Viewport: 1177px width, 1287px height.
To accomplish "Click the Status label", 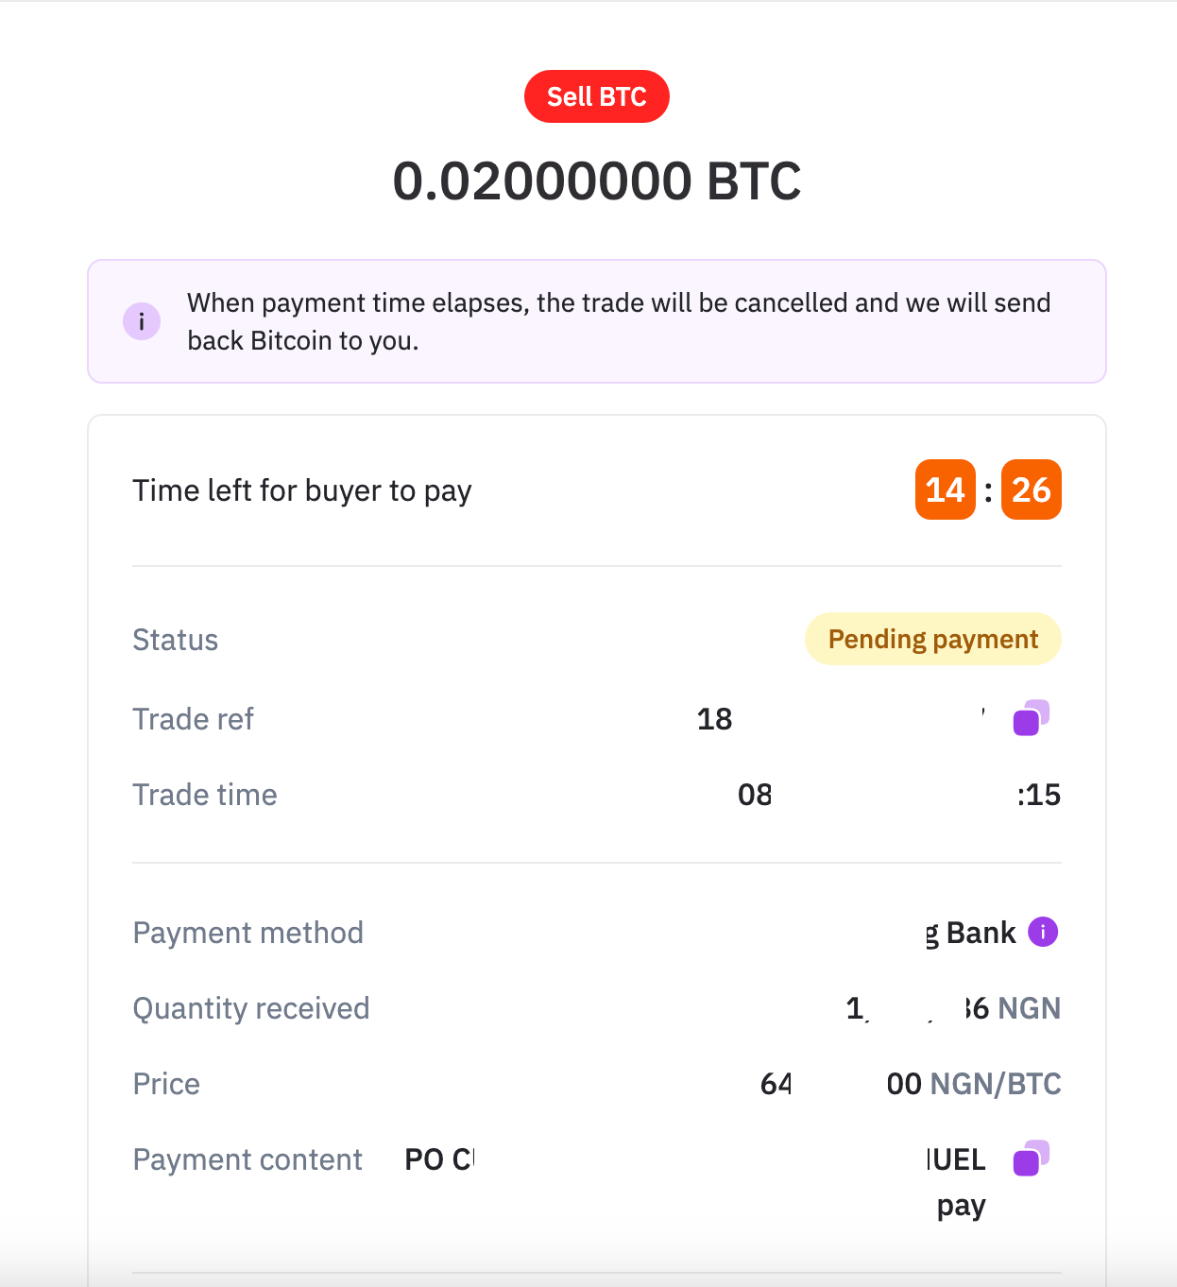I will [175, 640].
